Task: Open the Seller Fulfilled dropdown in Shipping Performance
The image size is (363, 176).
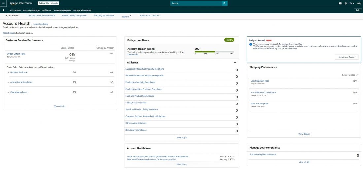Action: tap(350, 75)
